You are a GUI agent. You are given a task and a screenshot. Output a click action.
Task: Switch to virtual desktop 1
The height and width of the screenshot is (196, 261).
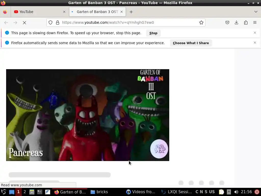[18, 192]
